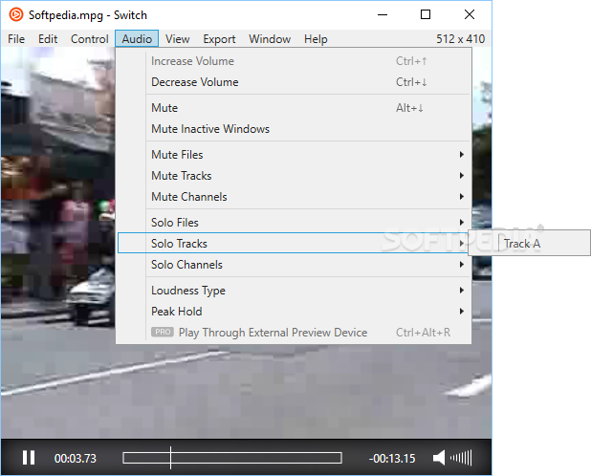Expand the Solo Files submenu
This screenshot has height=476, width=591.
pos(294,222)
